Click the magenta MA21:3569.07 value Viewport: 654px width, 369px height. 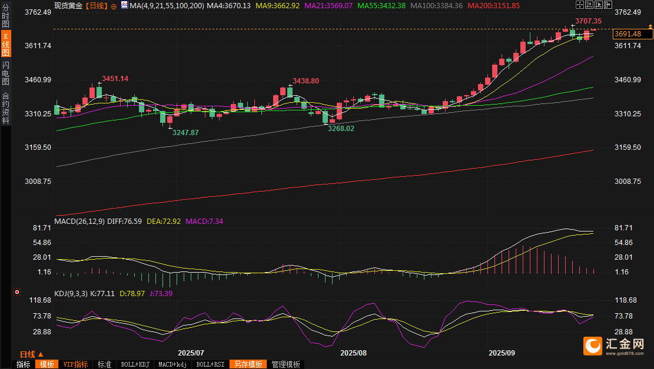tap(328, 6)
